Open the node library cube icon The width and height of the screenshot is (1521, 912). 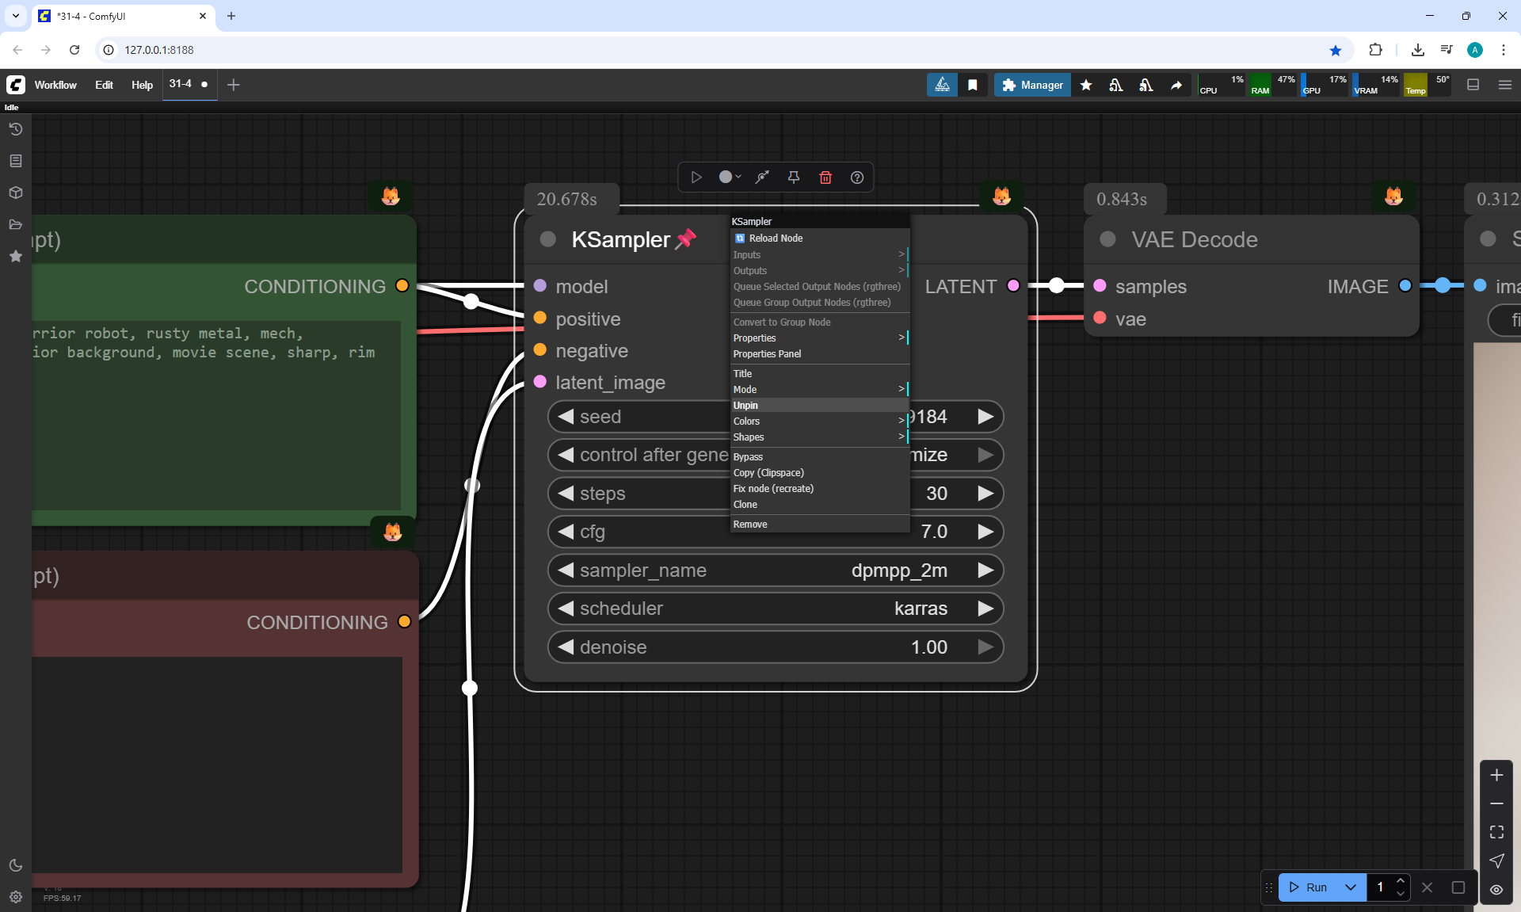(x=15, y=193)
